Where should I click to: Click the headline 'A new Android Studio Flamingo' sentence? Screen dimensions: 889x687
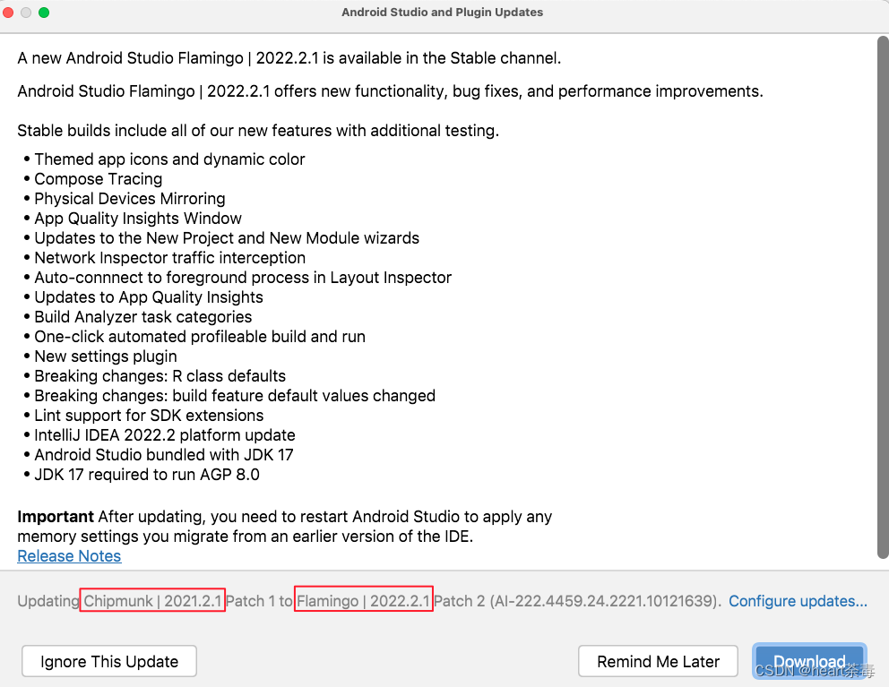click(289, 58)
